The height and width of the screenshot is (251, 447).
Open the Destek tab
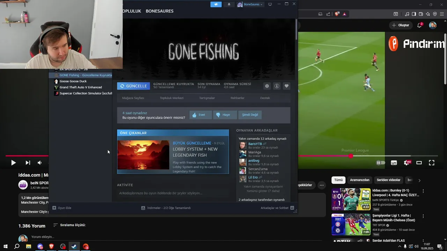265,98
